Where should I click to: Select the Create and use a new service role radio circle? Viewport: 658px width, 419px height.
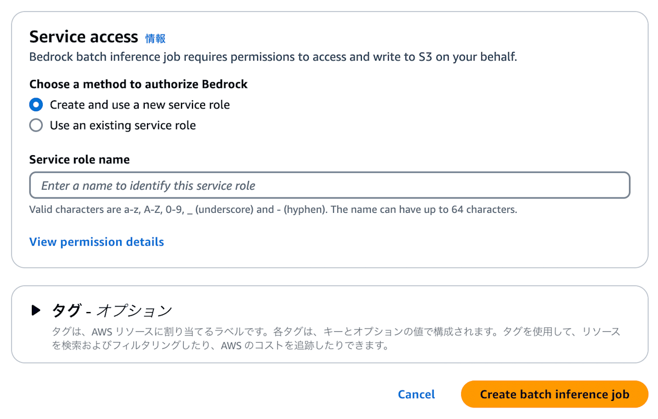pos(36,105)
